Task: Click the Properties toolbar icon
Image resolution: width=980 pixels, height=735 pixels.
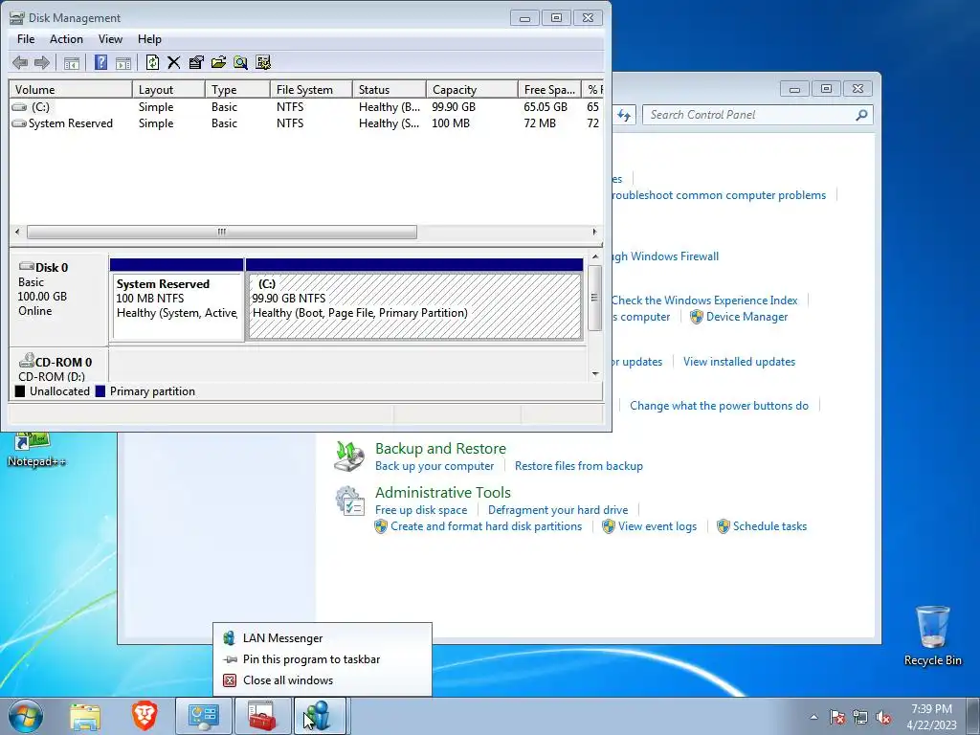Action: (196, 62)
